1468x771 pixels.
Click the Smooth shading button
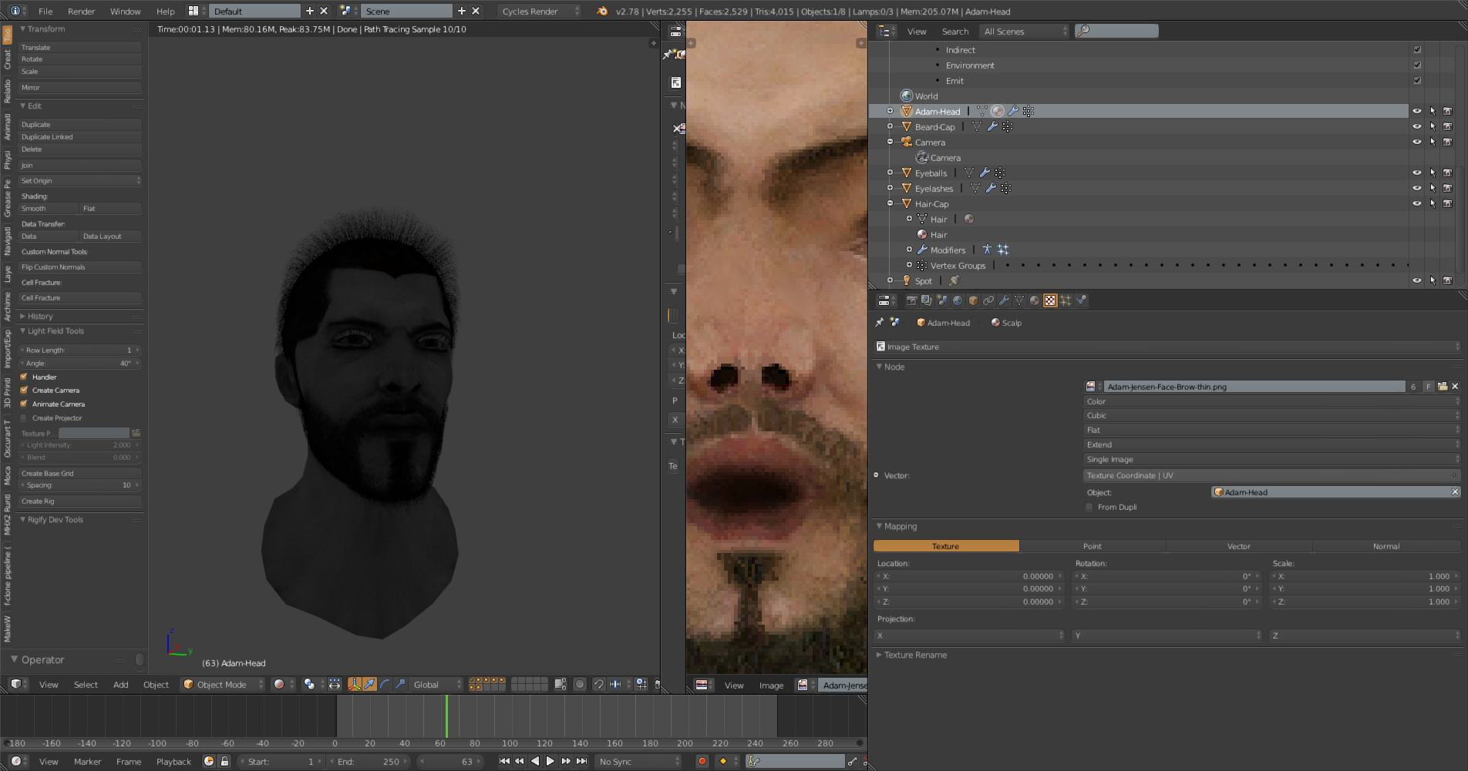[49, 208]
